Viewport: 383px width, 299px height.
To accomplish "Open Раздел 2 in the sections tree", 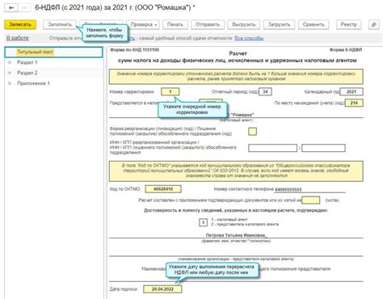I will pos(27,73).
